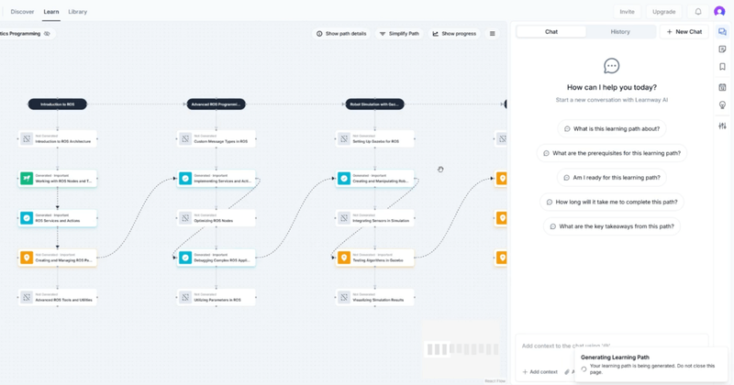The height and width of the screenshot is (385, 734).
Task: Select the Advanced ROS Programming module header
Action: (x=217, y=104)
